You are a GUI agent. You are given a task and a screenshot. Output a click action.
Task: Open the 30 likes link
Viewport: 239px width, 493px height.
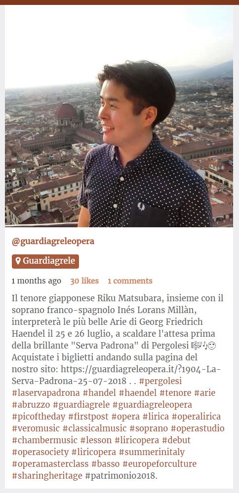coord(84,281)
